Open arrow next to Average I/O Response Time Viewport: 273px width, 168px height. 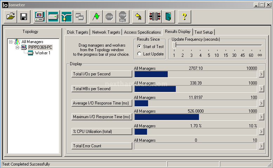click(x=261, y=103)
